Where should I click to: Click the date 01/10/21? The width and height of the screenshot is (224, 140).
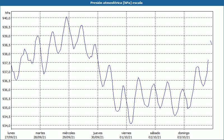point(126,137)
